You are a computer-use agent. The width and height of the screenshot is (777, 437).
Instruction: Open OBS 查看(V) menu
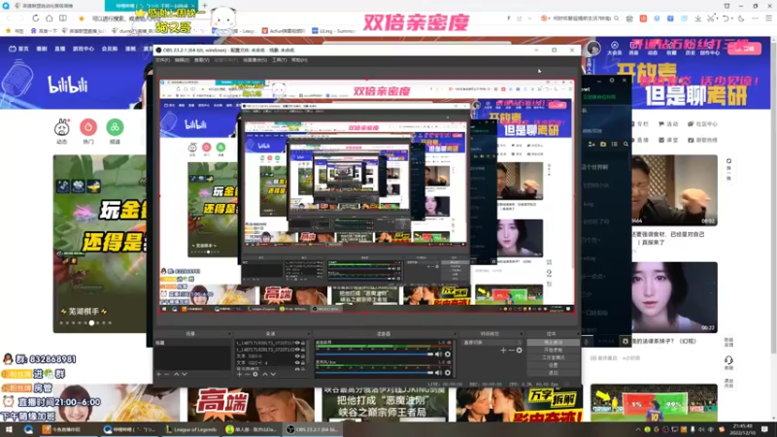tap(202, 60)
